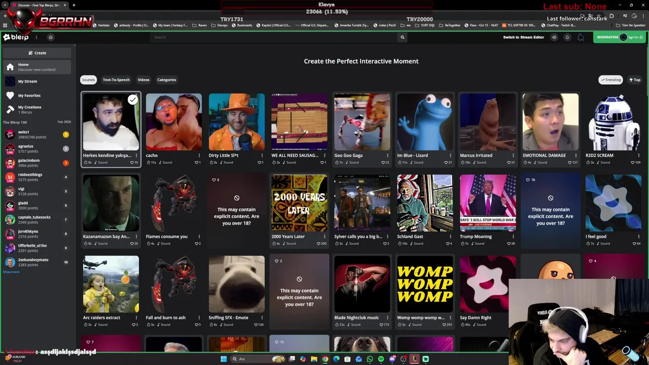Screen dimensions: 649x365
Task: Open options menu for cacho sound
Action: click(x=199, y=155)
